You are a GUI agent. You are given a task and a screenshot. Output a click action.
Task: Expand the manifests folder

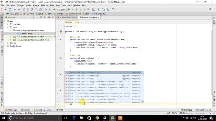tap(8, 24)
